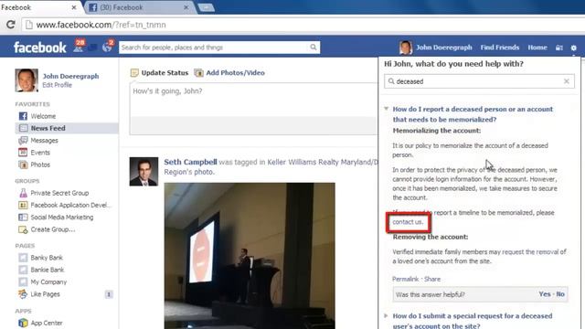Viewport: 585px width, 329px height.
Task: Click the Share link in help panel
Action: pyautogui.click(x=432, y=279)
